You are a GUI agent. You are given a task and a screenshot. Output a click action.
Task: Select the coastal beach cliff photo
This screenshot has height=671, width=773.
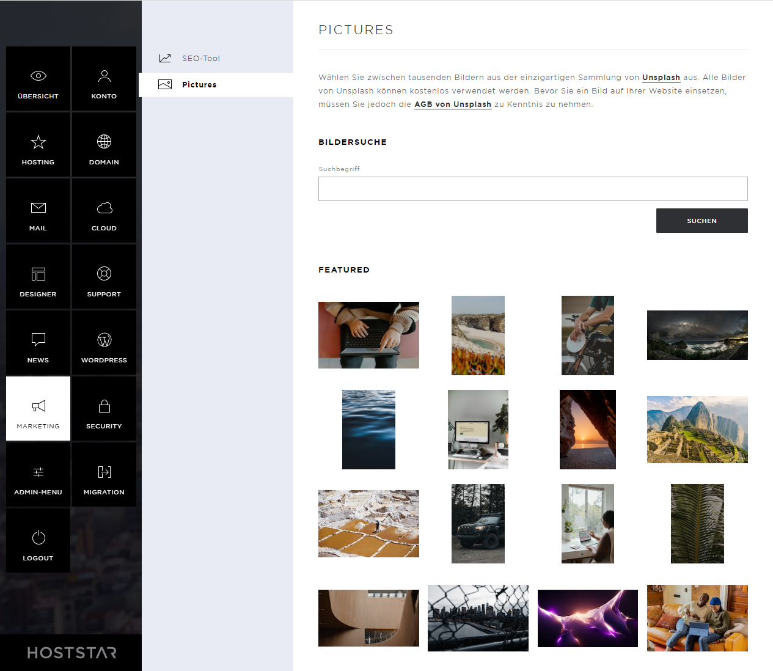coord(478,335)
